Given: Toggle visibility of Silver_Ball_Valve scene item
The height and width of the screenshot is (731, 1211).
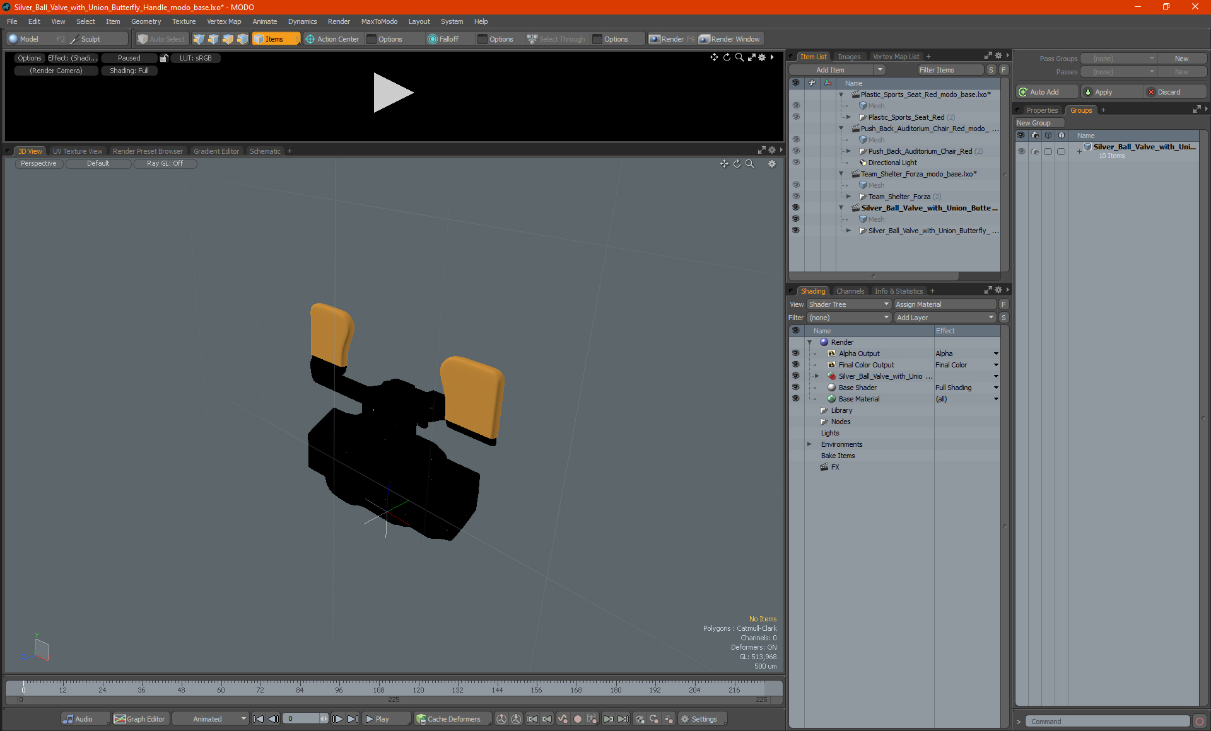Looking at the screenshot, I should coord(795,208).
